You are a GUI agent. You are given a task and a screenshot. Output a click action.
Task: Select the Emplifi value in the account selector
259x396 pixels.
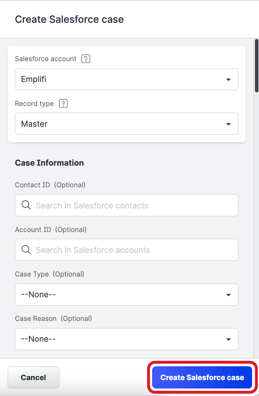[x=34, y=79]
